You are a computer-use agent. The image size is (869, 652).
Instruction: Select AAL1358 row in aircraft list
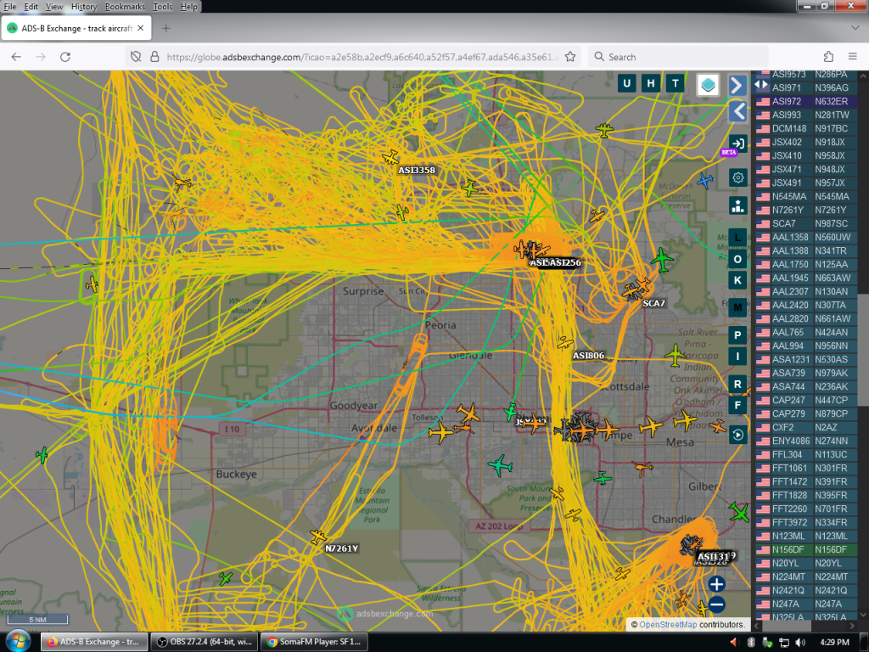(x=806, y=238)
